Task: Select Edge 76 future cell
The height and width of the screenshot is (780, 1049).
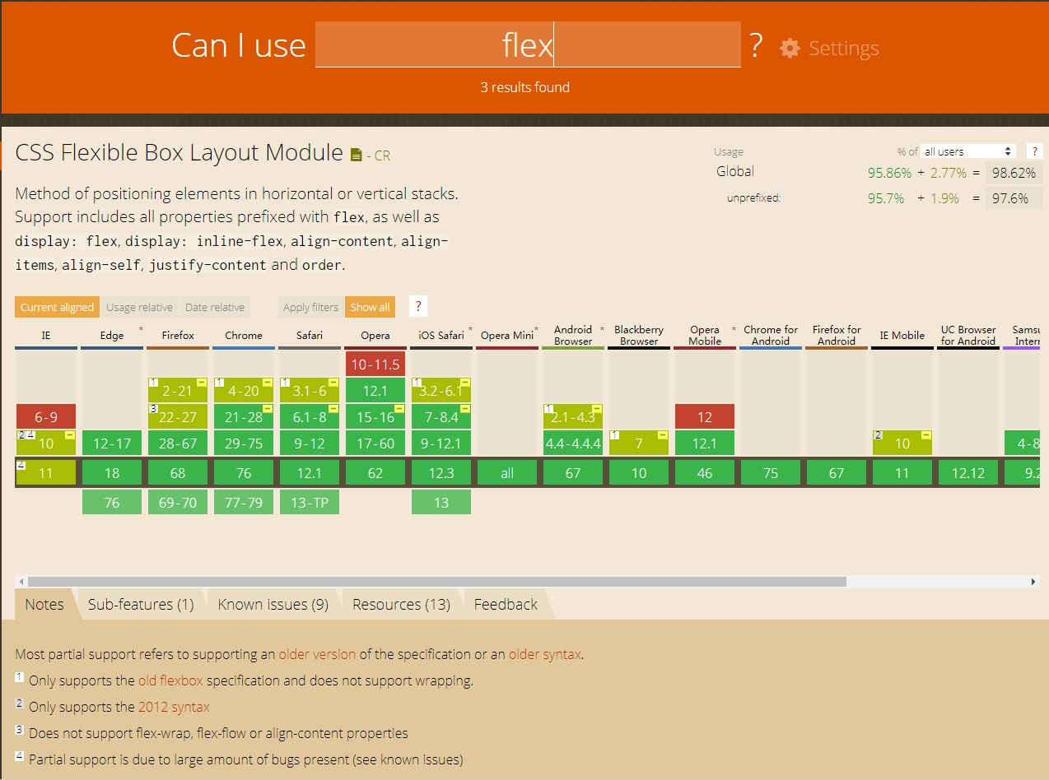Action: point(112,502)
